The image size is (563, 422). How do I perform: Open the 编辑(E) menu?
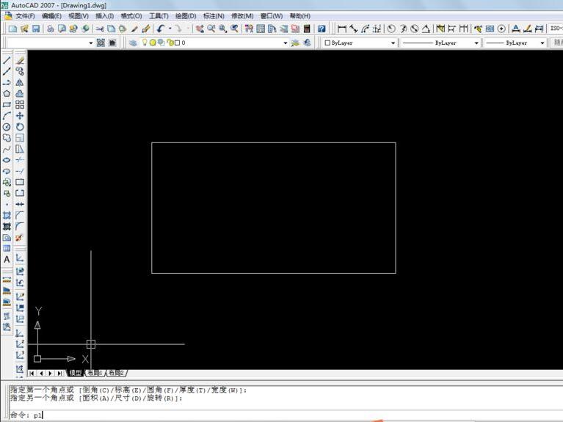[x=51, y=16]
